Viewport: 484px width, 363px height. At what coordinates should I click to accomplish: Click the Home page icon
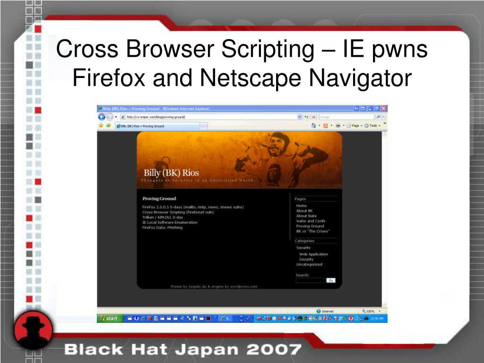pyautogui.click(x=314, y=126)
